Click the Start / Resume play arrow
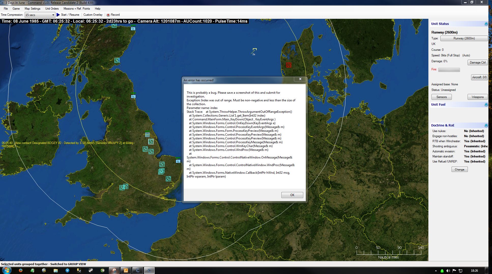 (x=58, y=15)
